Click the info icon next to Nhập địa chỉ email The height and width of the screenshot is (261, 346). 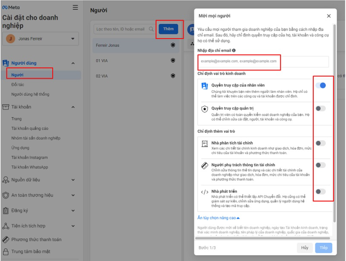coord(234,50)
